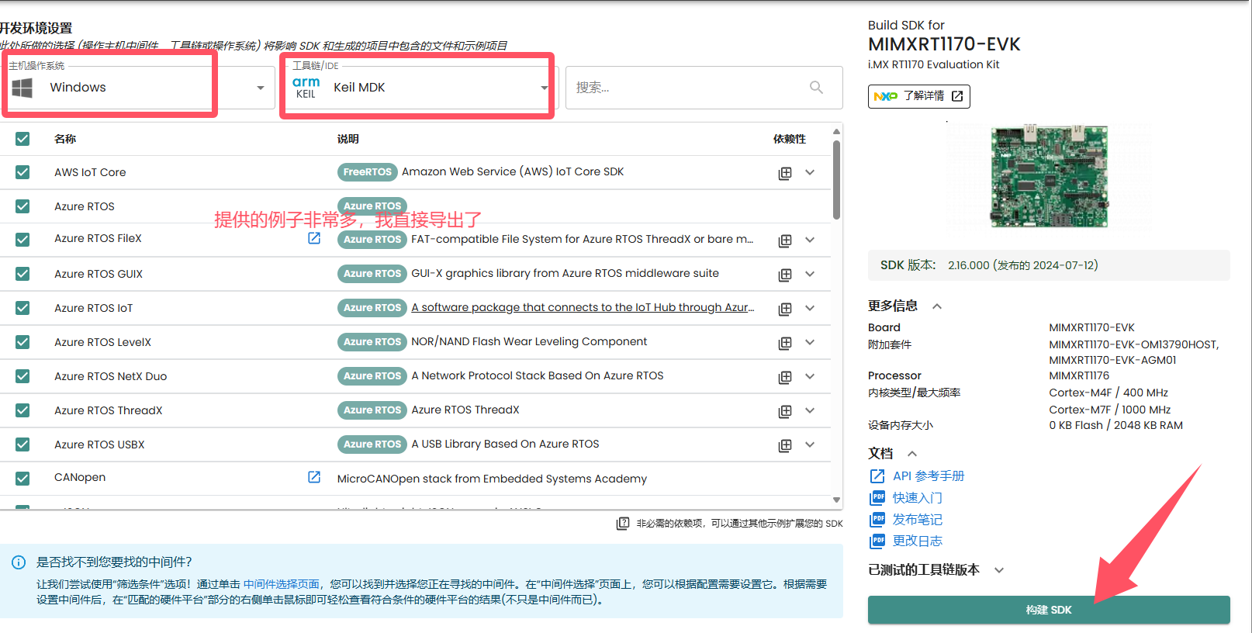Open the host OS dropdown showing Windows

click(138, 88)
